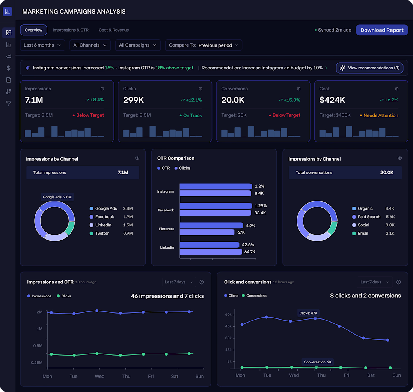Click the Download Report button

tap(382, 30)
